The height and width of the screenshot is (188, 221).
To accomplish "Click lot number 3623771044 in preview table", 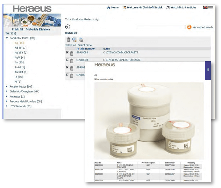I will pos(170,165).
